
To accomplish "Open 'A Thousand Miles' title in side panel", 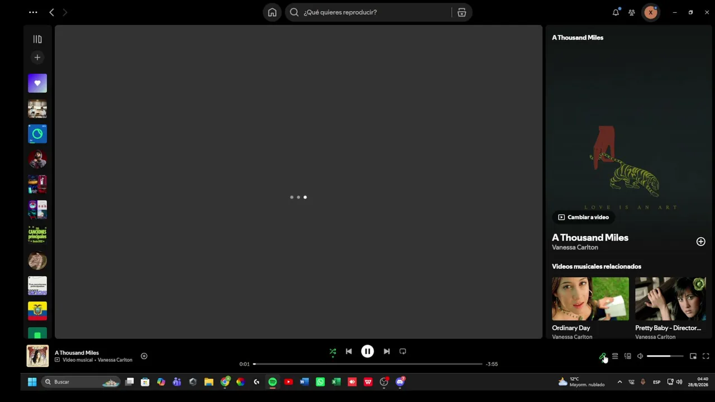I will pos(590,237).
